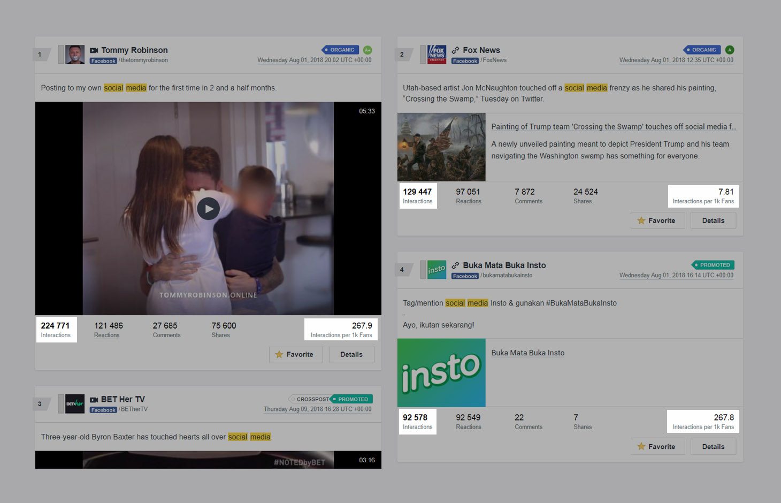Click the Fox News channel logo

click(x=437, y=55)
